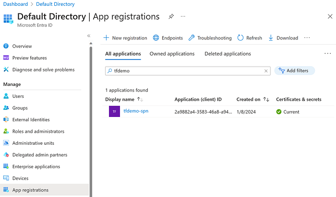Open Preview features in the sidebar
Viewport: 336px width, 197px height.
(x=29, y=58)
